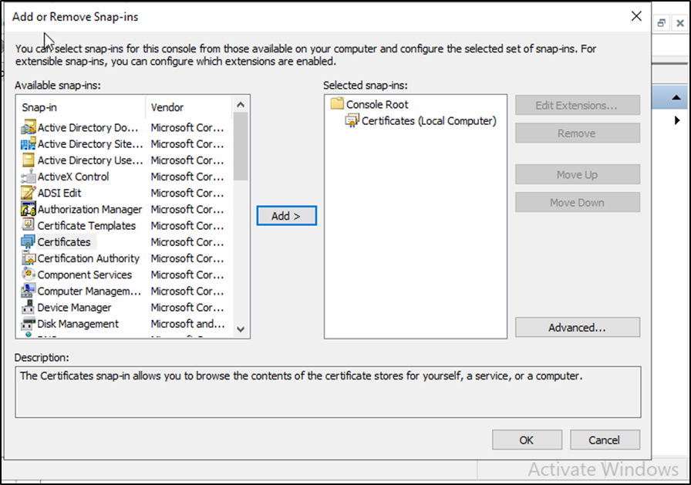The width and height of the screenshot is (691, 485).
Task: Select Device Manager in available snap-ins
Action: click(74, 308)
